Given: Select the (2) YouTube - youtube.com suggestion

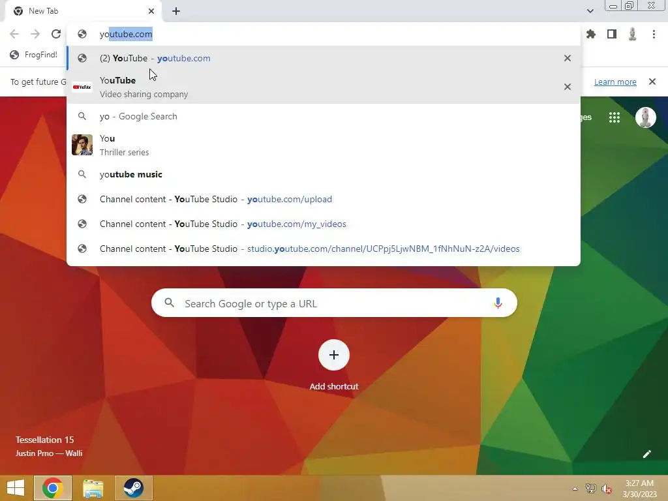Looking at the screenshot, I should tap(324, 58).
